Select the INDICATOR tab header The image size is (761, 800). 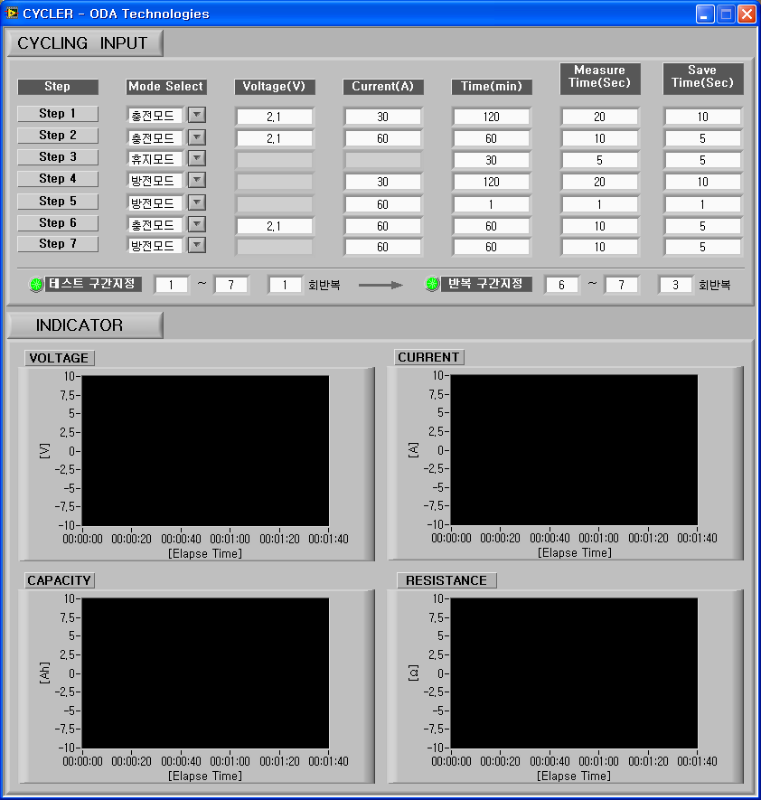(x=85, y=325)
